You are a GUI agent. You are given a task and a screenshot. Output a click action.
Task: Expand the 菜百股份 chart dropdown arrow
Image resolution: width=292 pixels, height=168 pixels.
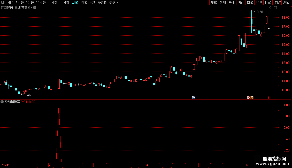pyautogui.click(x=35, y=8)
